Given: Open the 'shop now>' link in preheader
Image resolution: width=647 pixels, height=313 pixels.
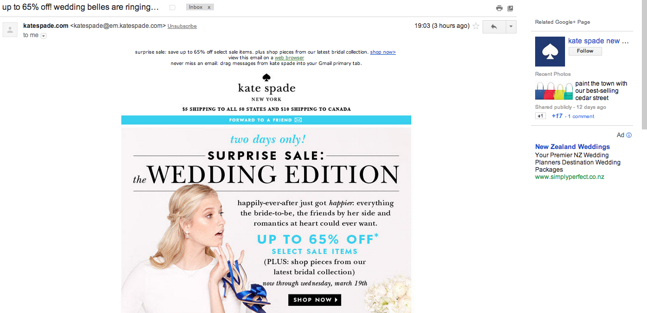Looking at the screenshot, I should (383, 52).
